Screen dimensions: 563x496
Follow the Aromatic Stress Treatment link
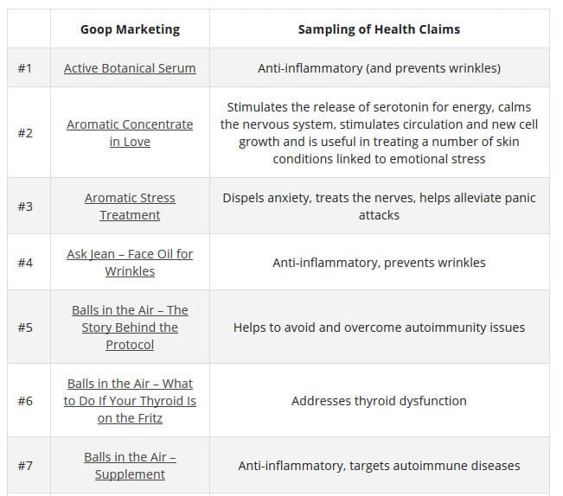(x=130, y=207)
